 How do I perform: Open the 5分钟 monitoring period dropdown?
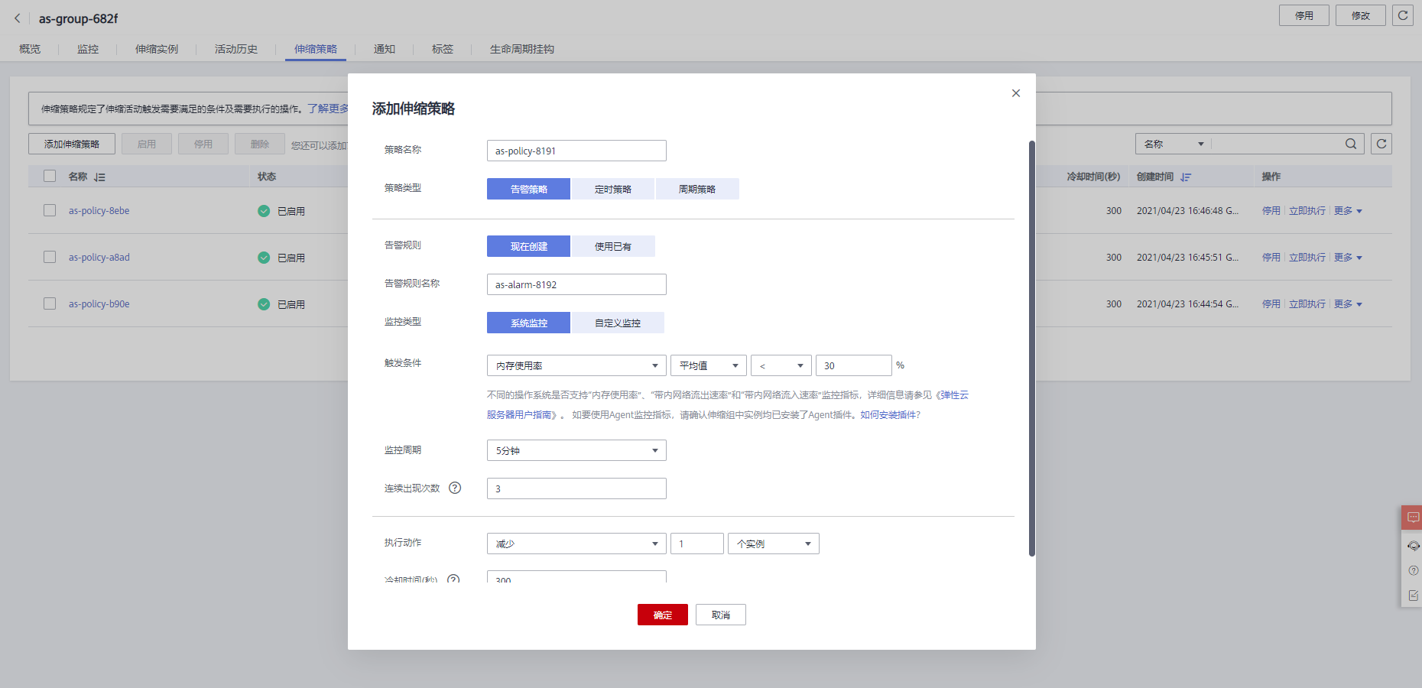[576, 450]
